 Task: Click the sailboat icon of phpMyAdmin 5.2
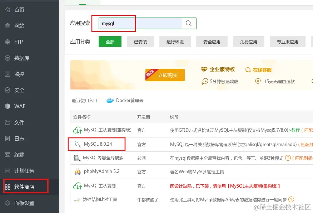coord(78,171)
